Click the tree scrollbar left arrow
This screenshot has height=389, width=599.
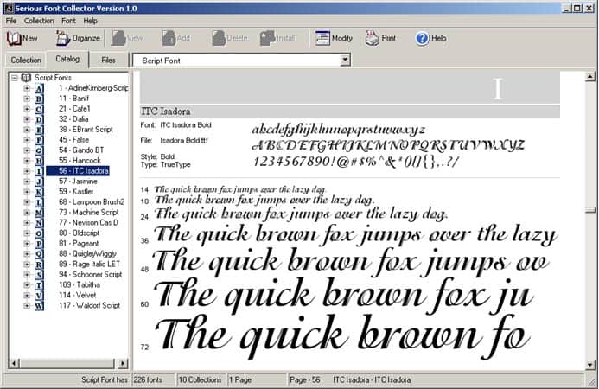[x=14, y=363]
